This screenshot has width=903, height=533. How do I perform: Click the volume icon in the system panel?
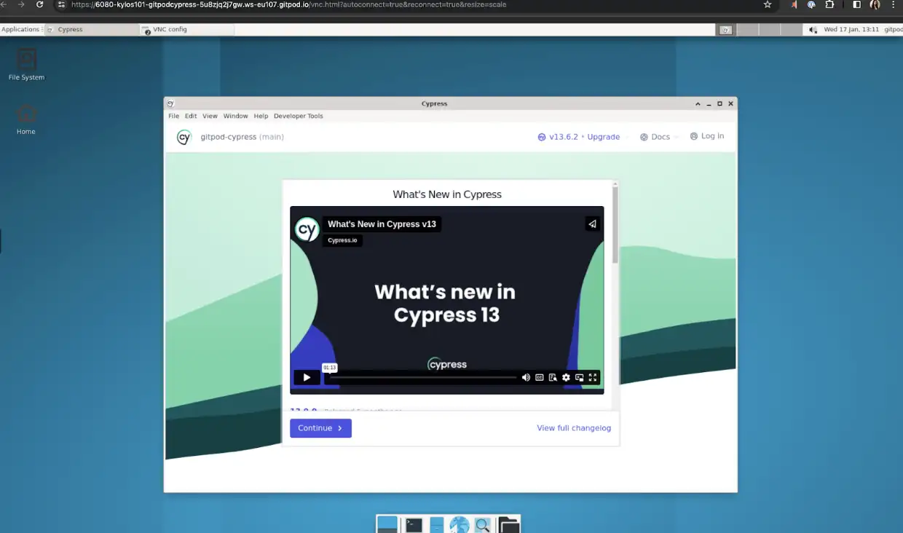click(x=813, y=30)
